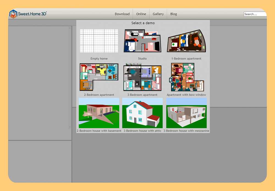275x191 pixels.
Task: Click into the Search input field
Action: point(255,14)
